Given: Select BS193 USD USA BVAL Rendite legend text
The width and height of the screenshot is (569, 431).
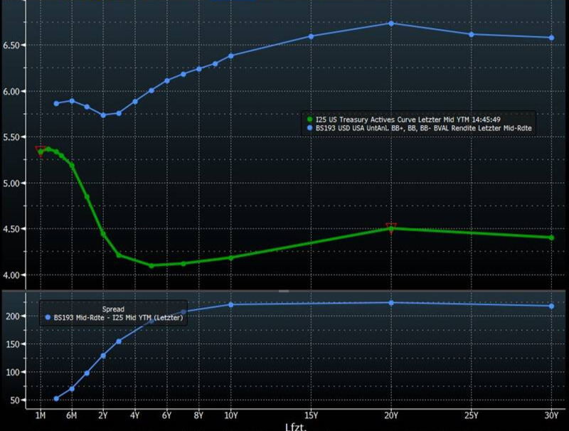Looking at the screenshot, I should 422,127.
